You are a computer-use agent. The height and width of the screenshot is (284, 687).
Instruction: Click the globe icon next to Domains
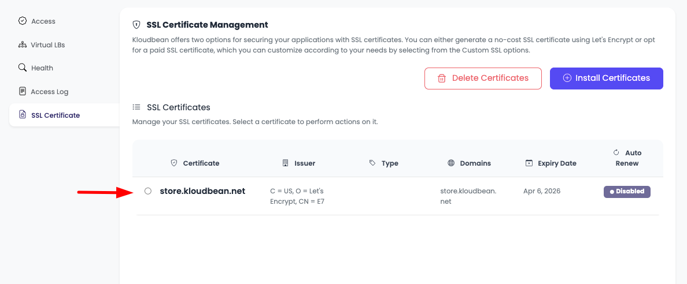(x=451, y=163)
